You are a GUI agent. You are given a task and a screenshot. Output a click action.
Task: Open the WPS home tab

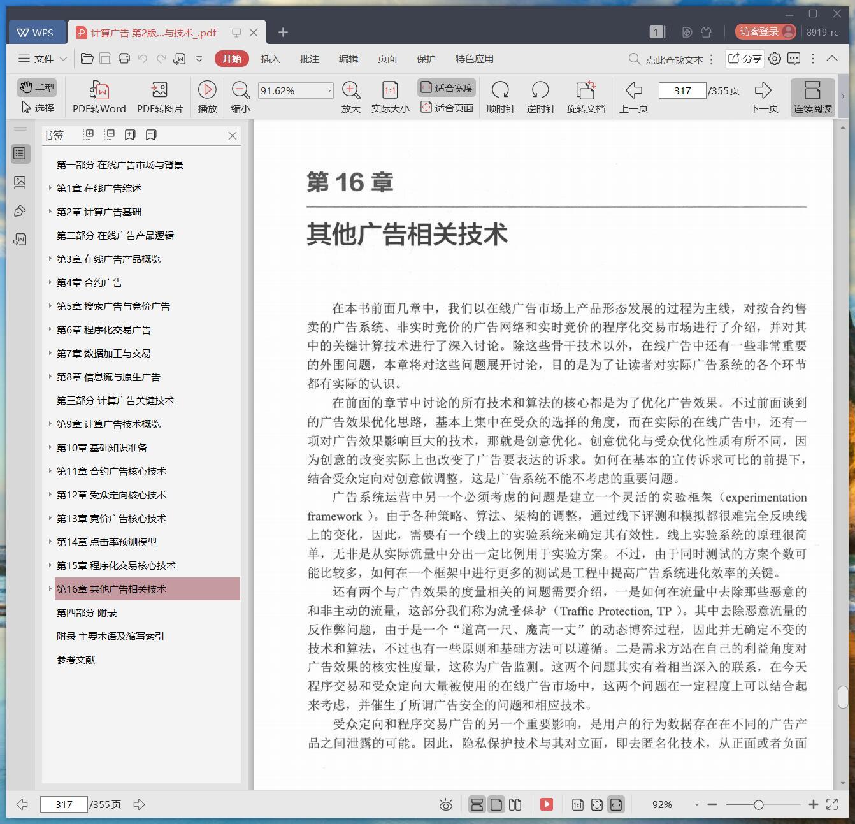tap(36, 32)
